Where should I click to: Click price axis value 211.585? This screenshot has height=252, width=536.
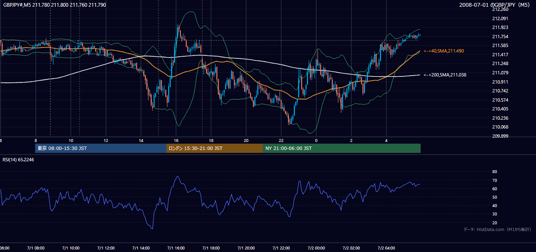[500, 45]
